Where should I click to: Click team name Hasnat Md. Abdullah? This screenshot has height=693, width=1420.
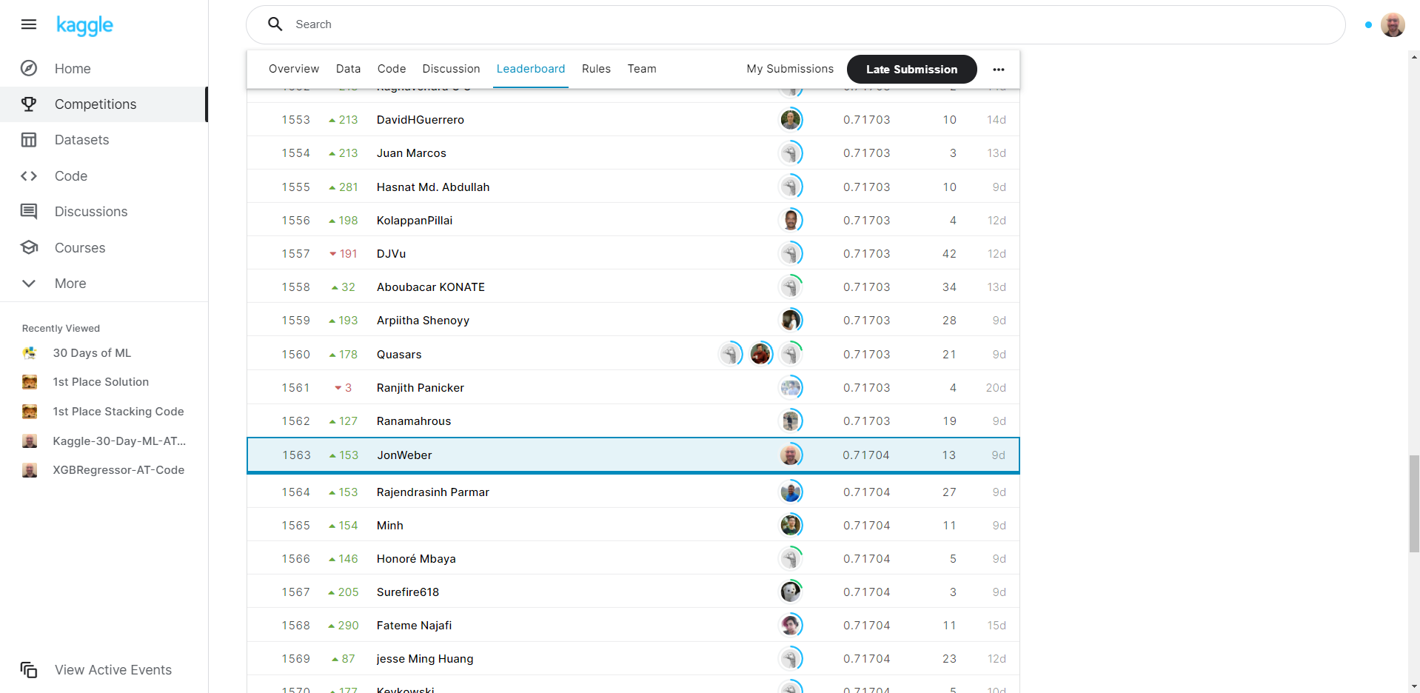point(433,187)
